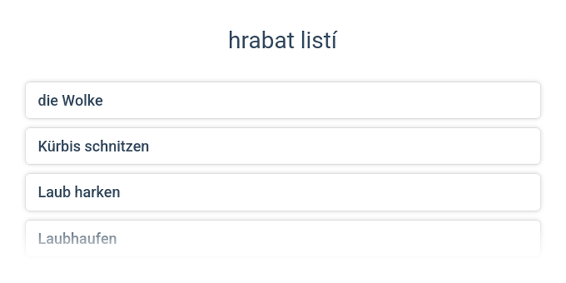Click the "Kürbis schnitzen" text label
This screenshot has height=283, width=566.
pyautogui.click(x=93, y=146)
